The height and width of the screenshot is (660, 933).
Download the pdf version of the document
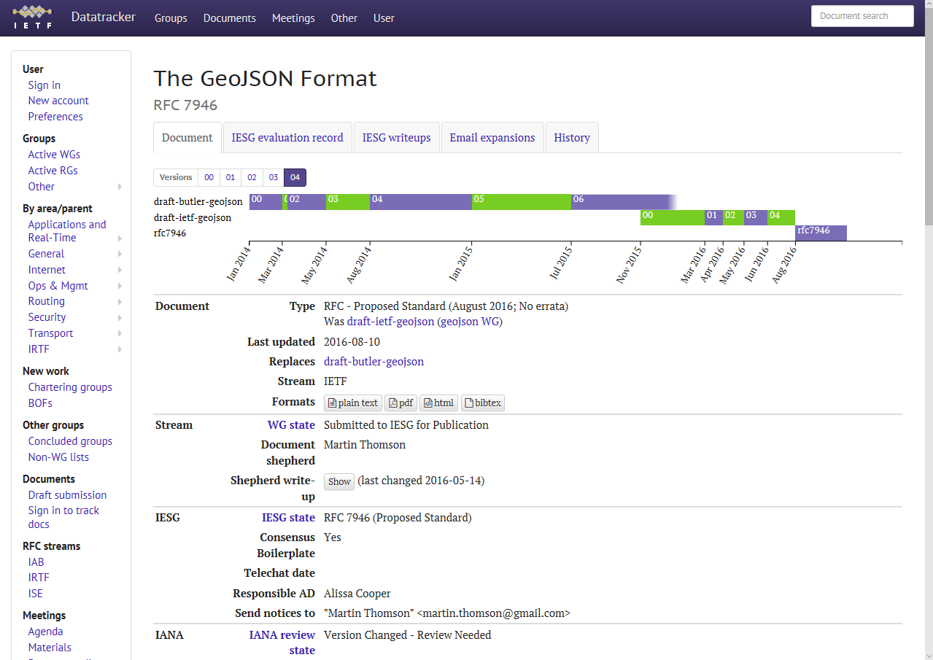400,403
